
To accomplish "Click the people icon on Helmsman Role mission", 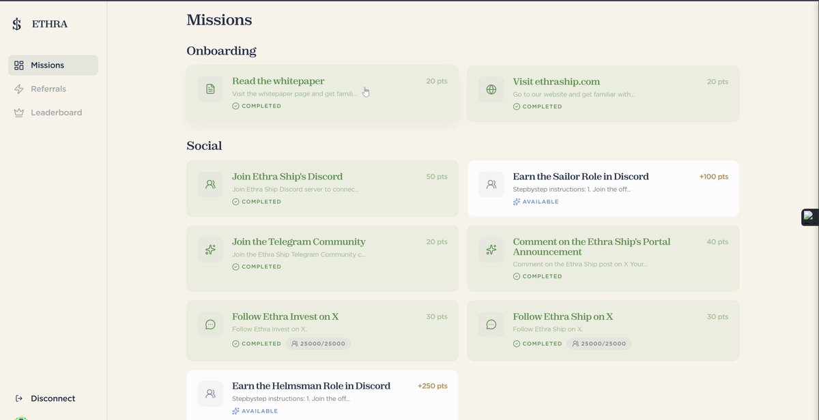I will coord(210,393).
